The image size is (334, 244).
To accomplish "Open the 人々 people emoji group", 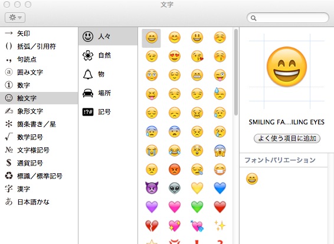I will pyautogui.click(x=108, y=37).
